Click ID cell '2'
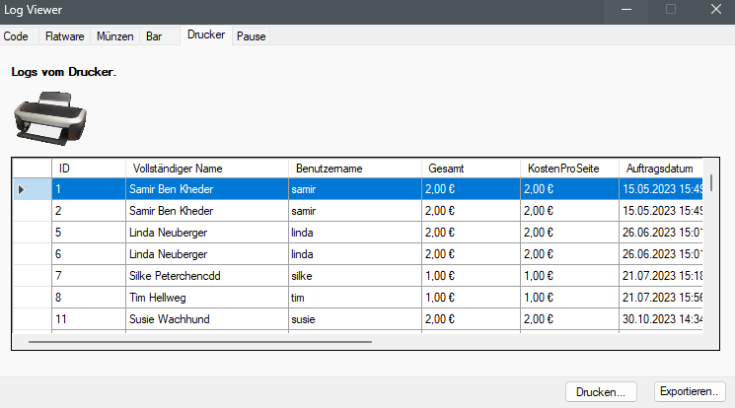 [x=89, y=211]
